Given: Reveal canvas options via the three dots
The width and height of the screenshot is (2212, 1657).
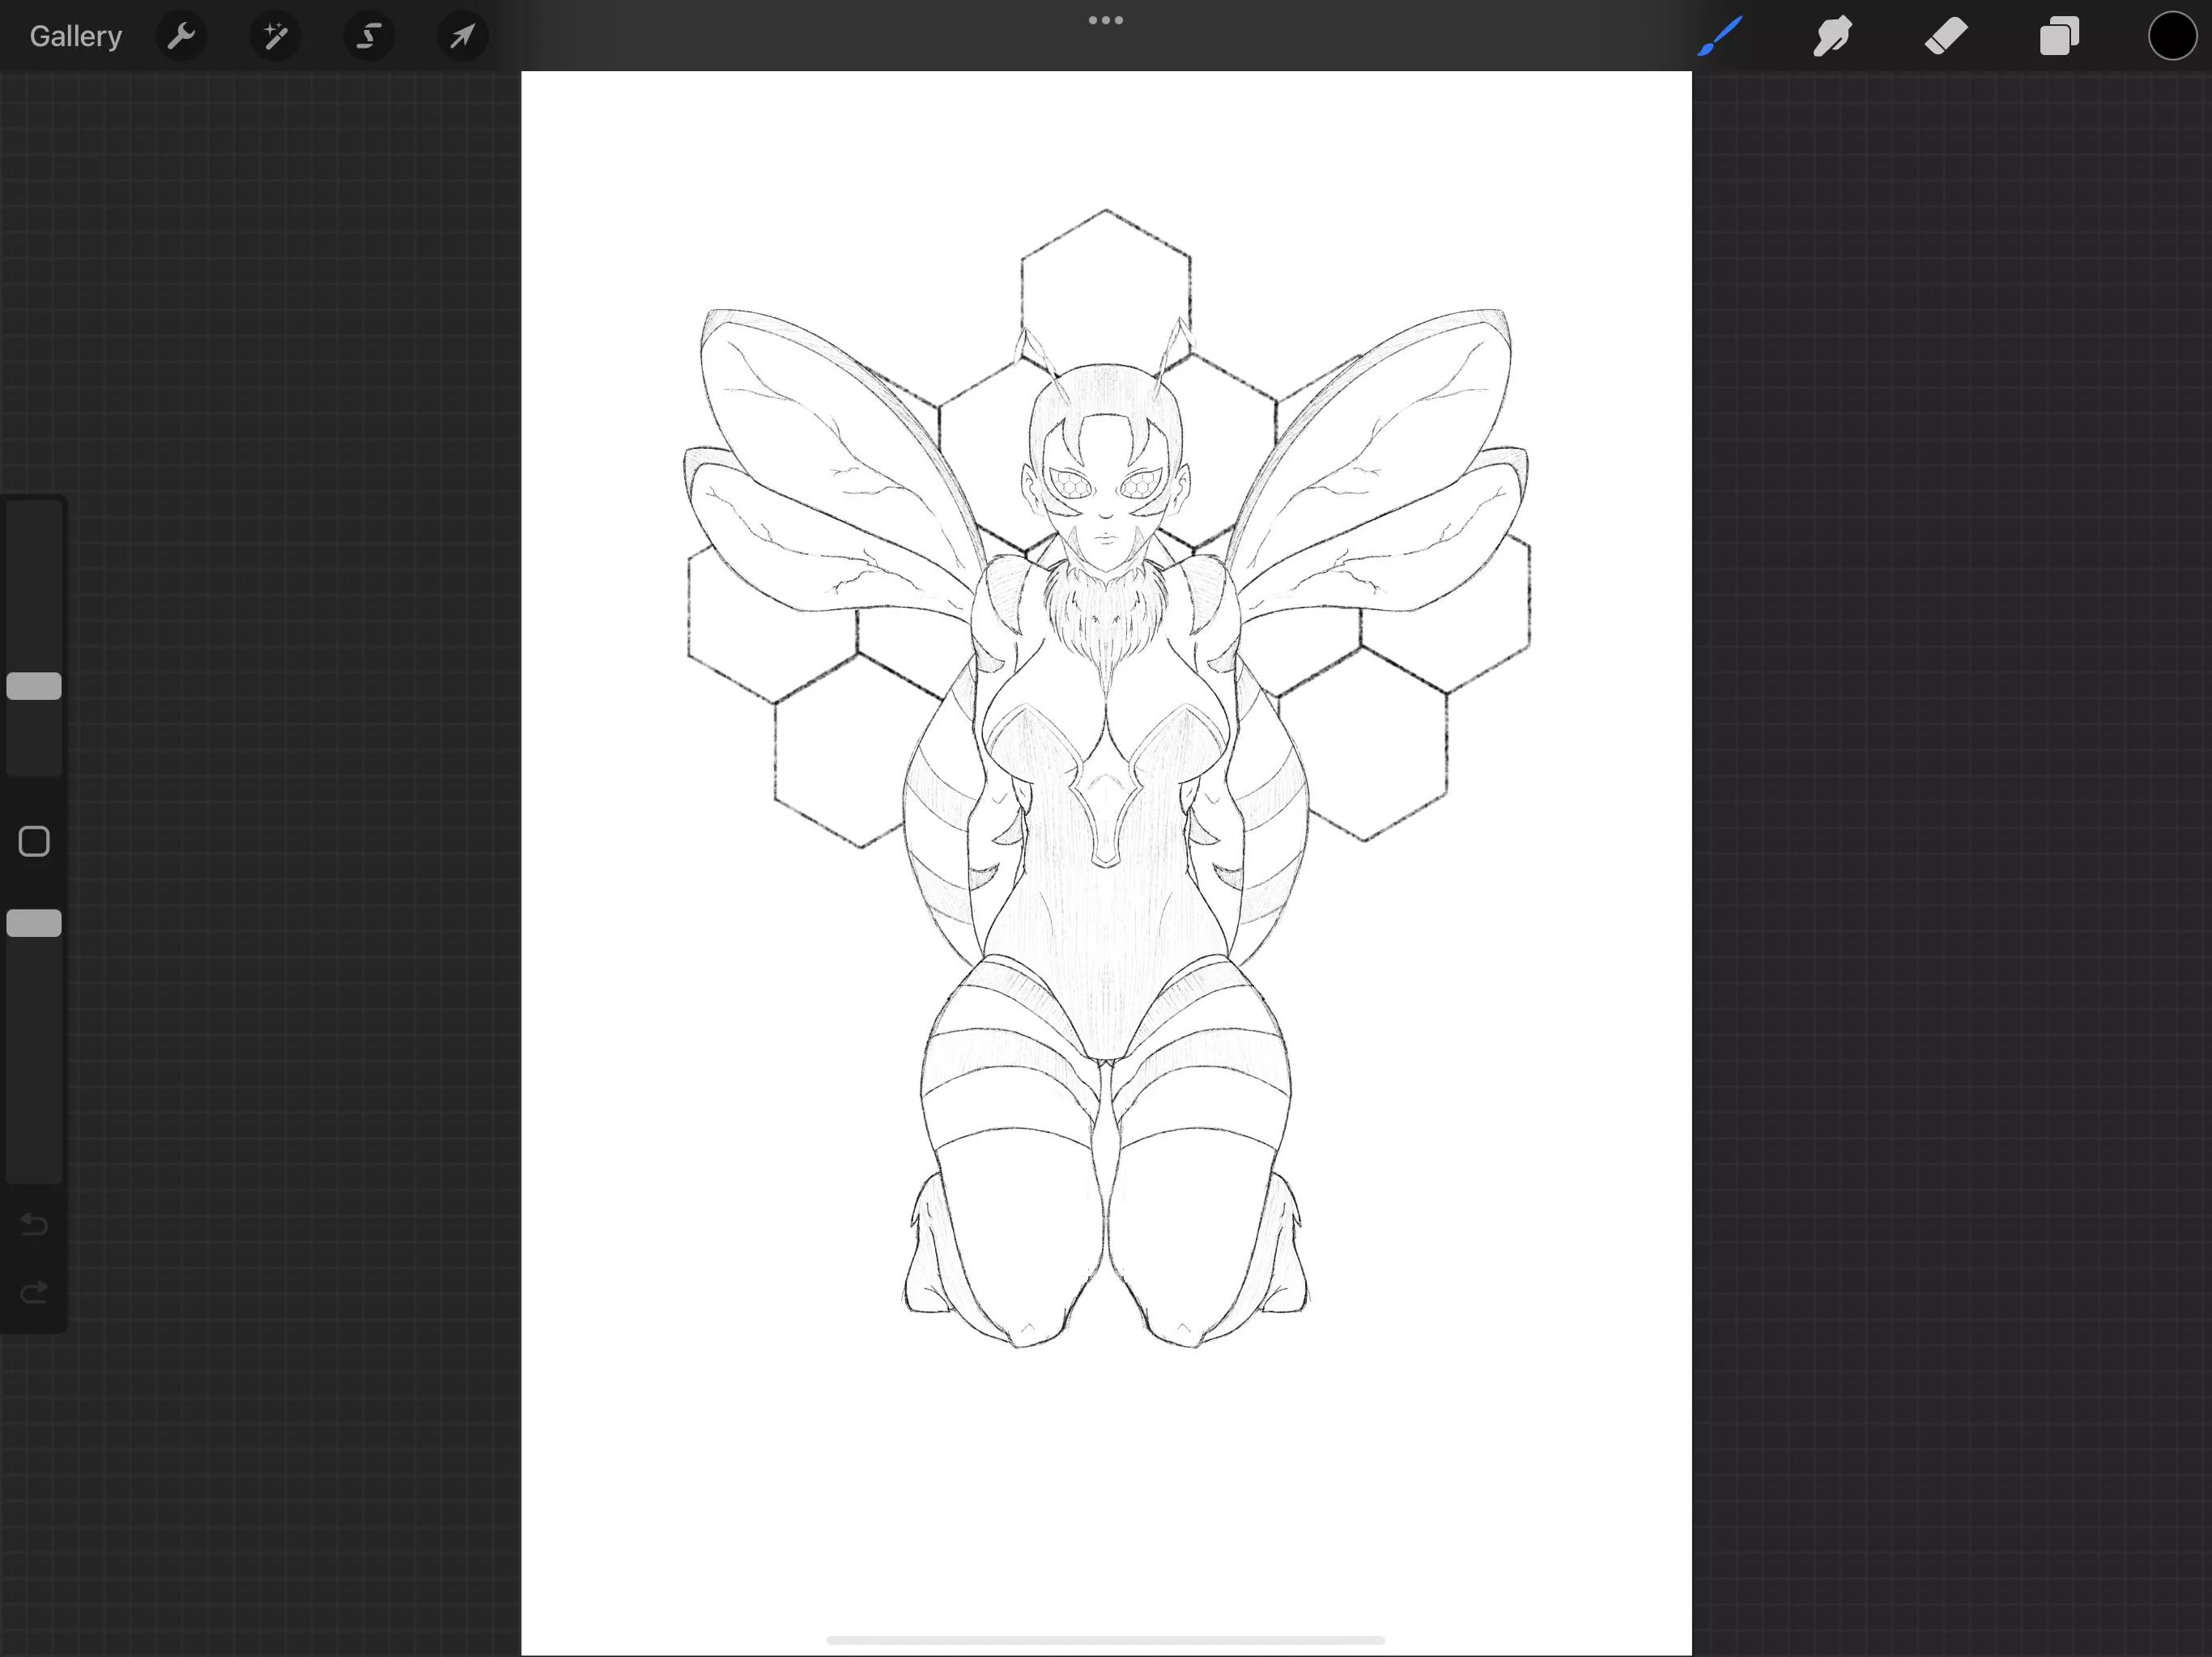Looking at the screenshot, I should [x=1105, y=19].
